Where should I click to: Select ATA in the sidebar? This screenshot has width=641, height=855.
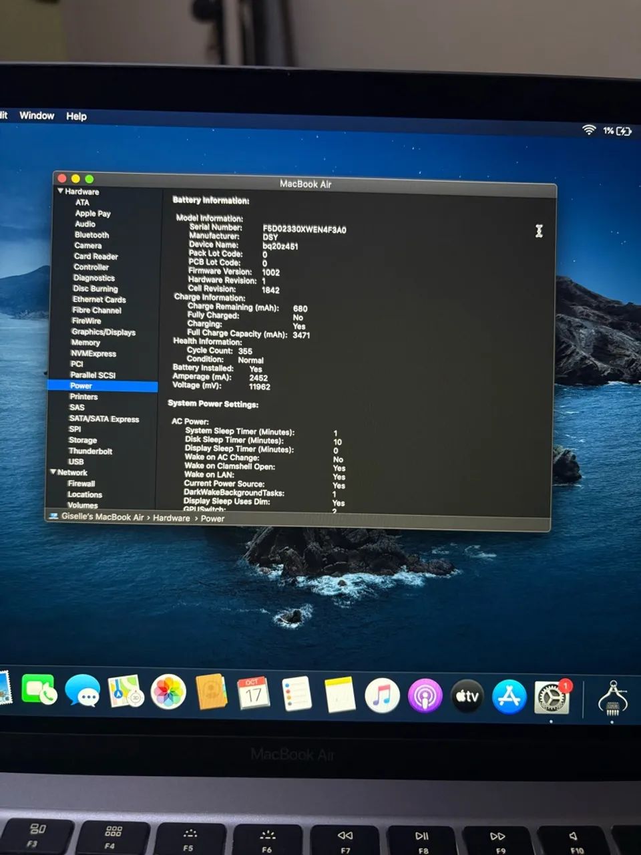(x=82, y=202)
